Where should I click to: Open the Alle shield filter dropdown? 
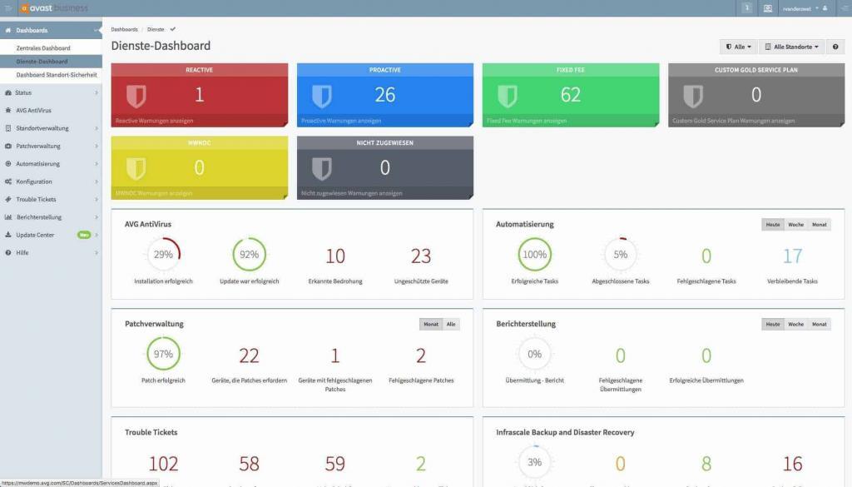pos(737,47)
